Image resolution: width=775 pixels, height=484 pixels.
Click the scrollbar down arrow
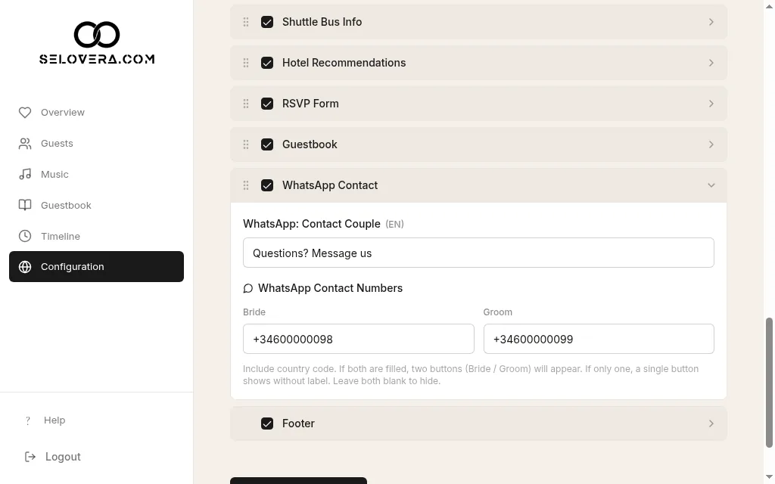point(769,476)
